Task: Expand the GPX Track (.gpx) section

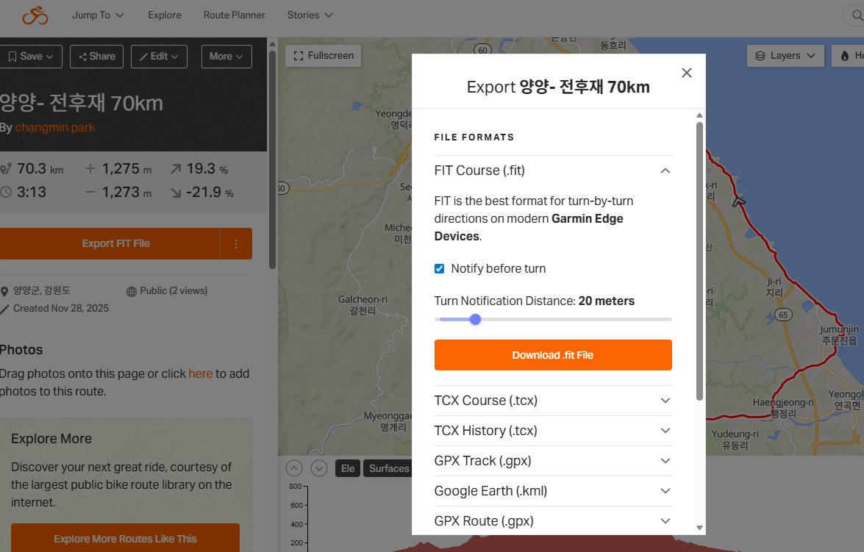Action: [552, 461]
